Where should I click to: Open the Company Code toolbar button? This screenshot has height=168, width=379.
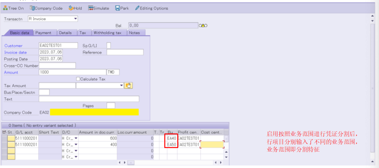46,8
